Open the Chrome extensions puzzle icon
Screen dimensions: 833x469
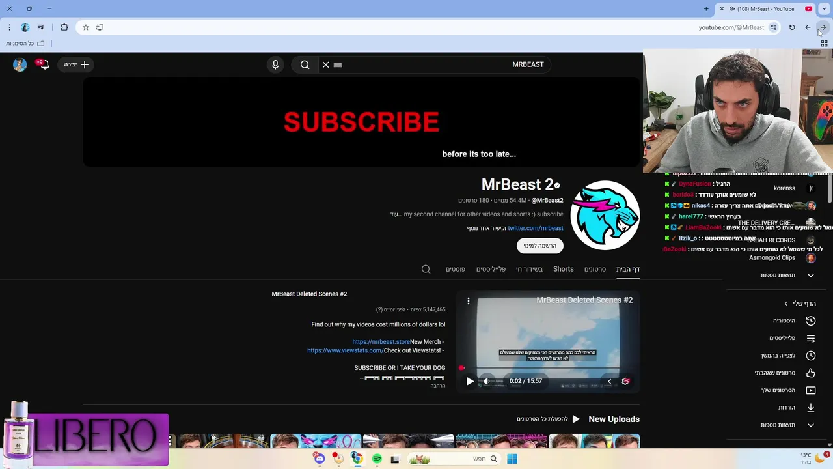[64, 27]
